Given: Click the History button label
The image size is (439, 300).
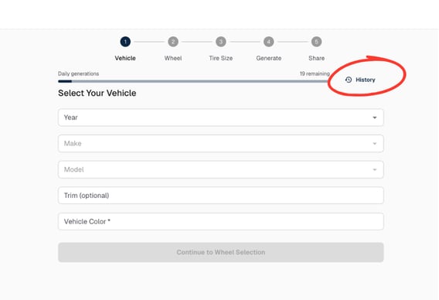Looking at the screenshot, I should coord(365,80).
